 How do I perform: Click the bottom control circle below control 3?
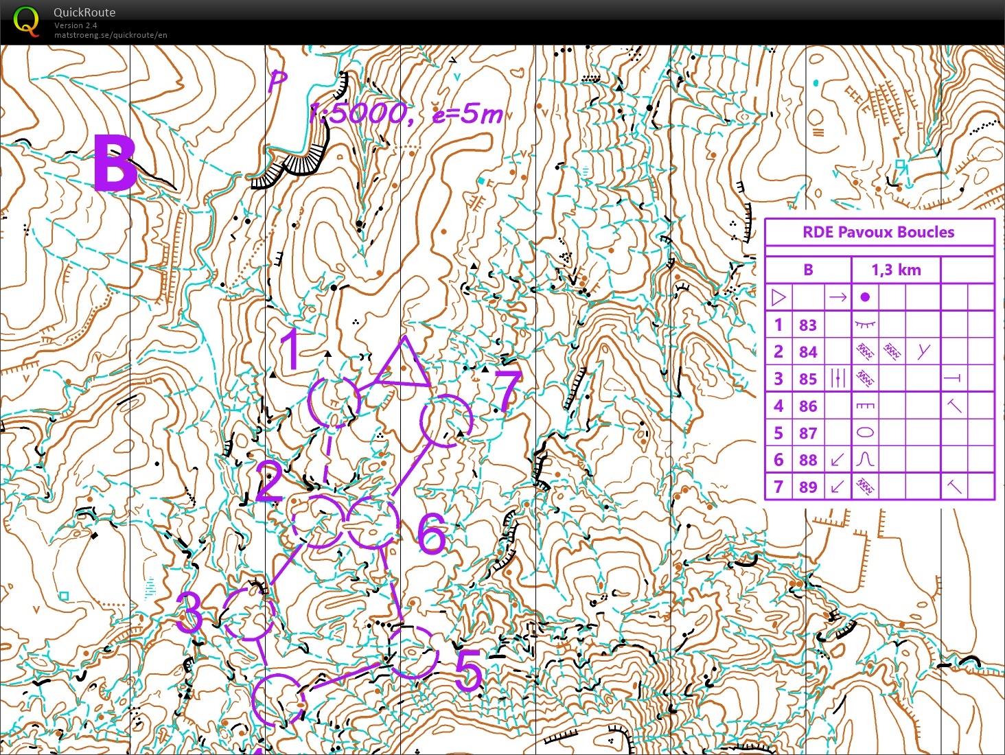coord(278,700)
